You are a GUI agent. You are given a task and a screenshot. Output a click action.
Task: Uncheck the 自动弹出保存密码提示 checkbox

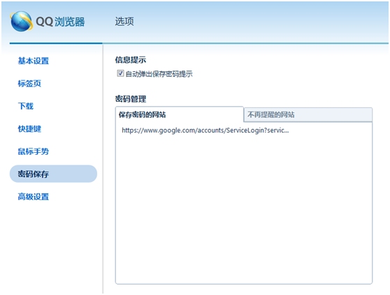pyautogui.click(x=120, y=73)
